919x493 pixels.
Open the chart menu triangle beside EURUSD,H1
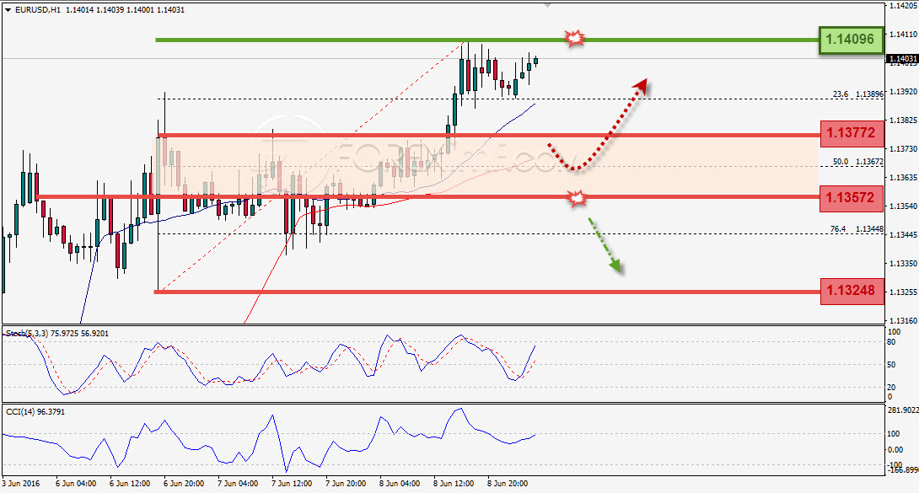(8, 10)
